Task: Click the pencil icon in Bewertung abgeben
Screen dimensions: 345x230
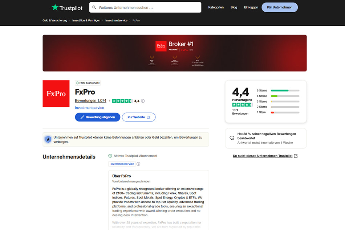Action: 82,117
